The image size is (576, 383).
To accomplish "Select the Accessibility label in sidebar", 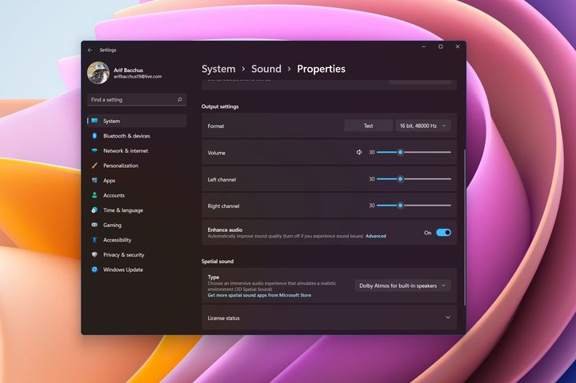I will [x=117, y=240].
